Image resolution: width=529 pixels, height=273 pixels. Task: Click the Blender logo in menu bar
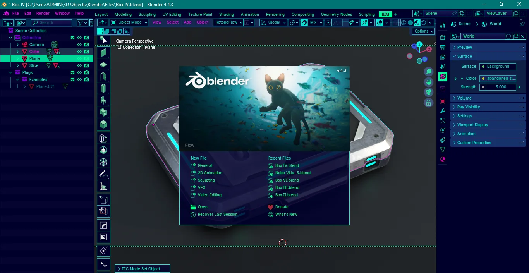tap(6, 13)
